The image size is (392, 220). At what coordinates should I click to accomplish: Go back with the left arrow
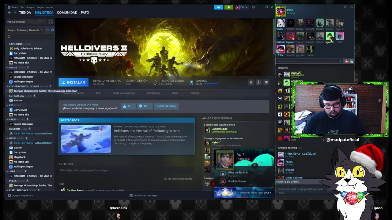[x=9, y=13]
